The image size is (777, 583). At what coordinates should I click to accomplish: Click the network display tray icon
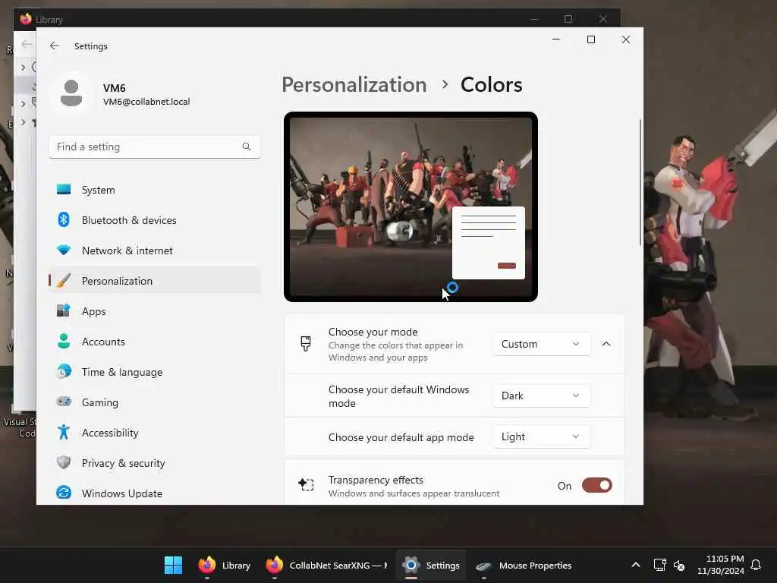[659, 565]
